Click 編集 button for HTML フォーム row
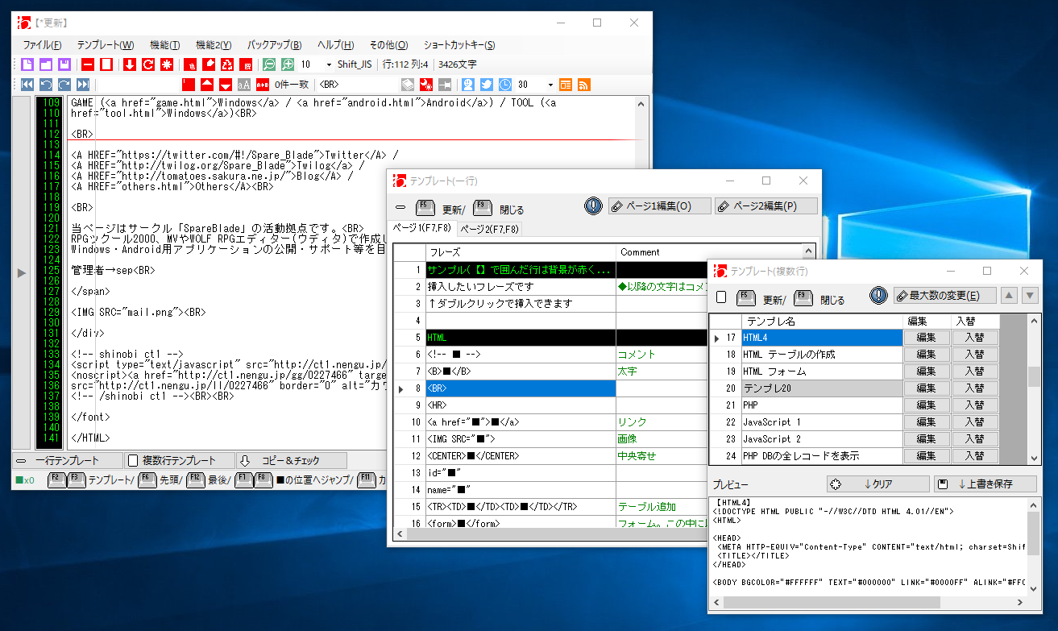 pos(927,372)
